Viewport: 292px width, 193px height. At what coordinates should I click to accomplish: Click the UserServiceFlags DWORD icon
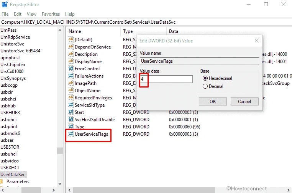(x=71, y=133)
